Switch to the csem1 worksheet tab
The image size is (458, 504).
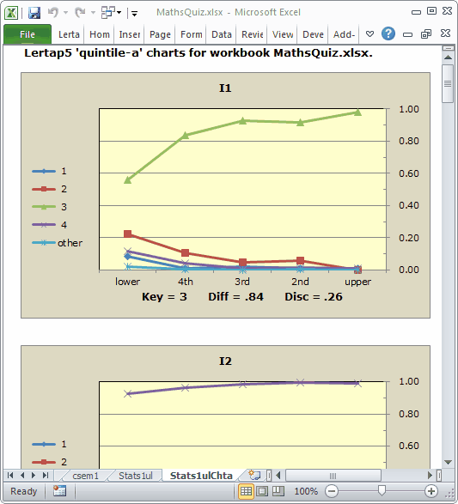(85, 476)
